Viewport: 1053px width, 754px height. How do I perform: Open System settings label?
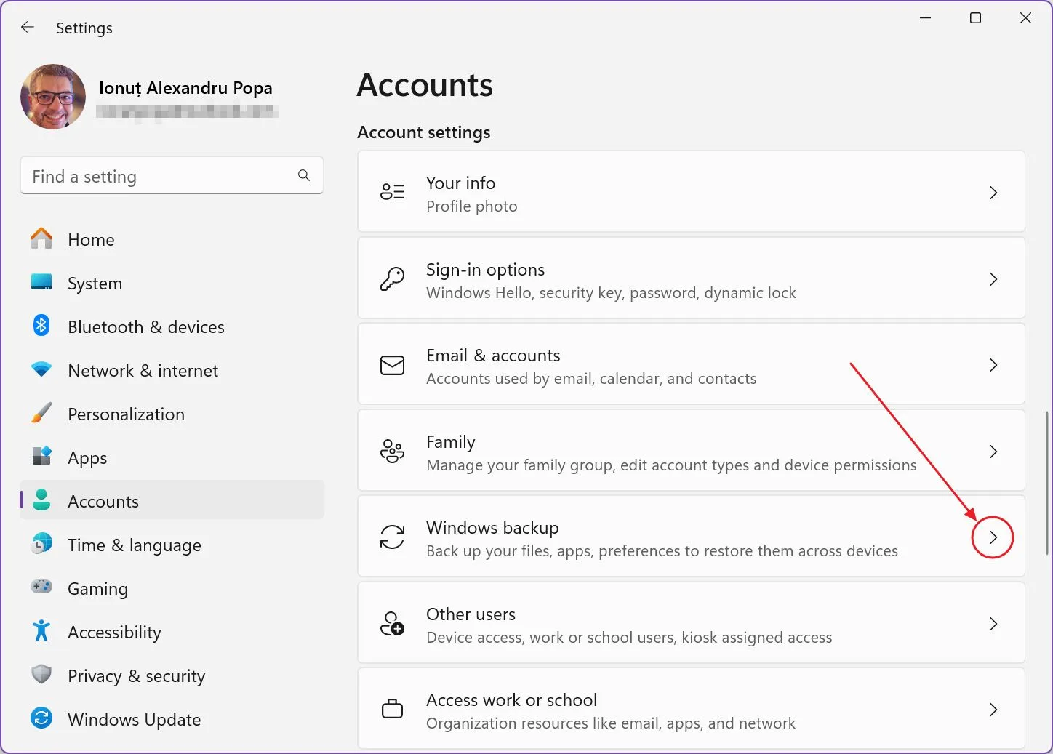click(95, 284)
